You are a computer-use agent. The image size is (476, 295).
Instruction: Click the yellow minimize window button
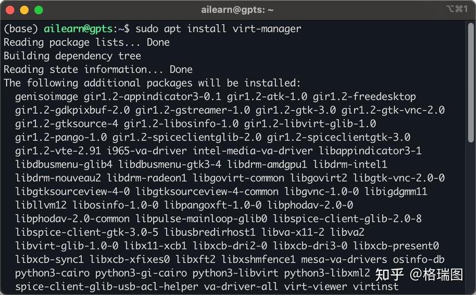[24, 10]
